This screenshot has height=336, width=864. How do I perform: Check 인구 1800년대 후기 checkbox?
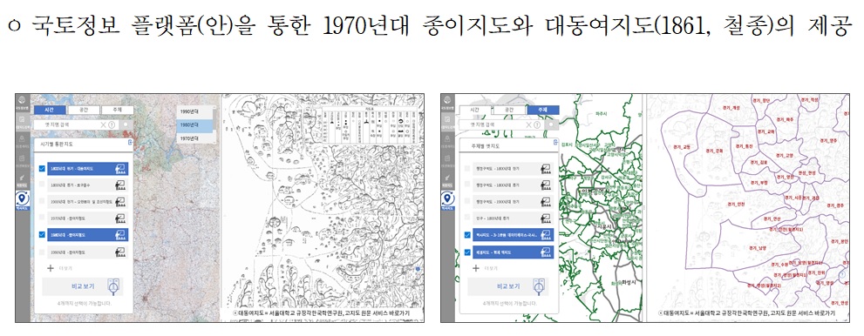pyautogui.click(x=468, y=218)
